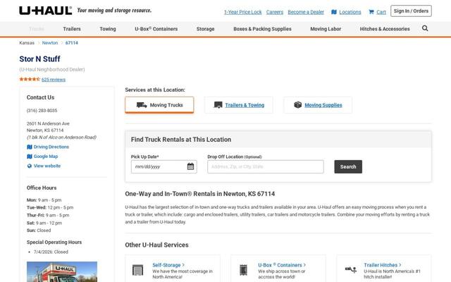Viewport: 451px width, 282px height.
Task: Open Boxes & Packing Supplies menu
Action: [262, 29]
